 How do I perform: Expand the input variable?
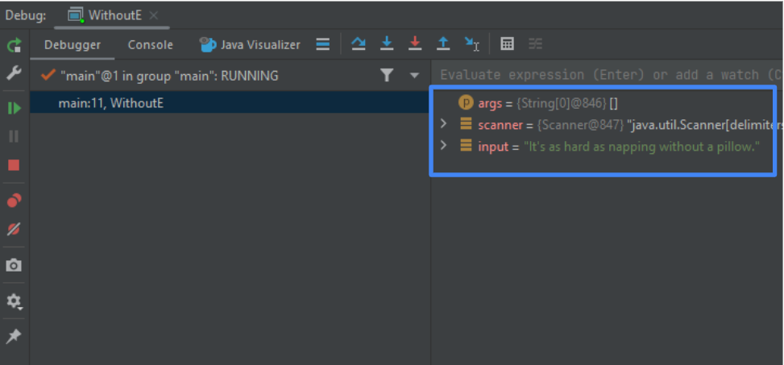pos(443,146)
